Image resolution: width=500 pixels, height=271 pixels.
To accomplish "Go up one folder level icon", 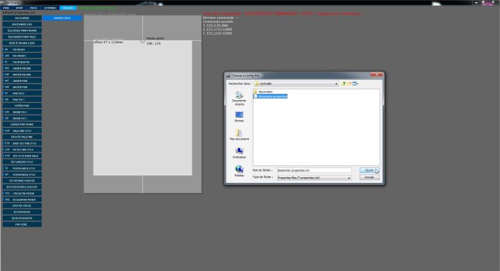I will tap(344, 83).
